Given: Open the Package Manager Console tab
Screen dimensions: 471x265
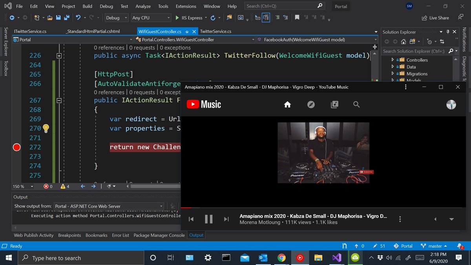Looking at the screenshot, I should (159, 235).
